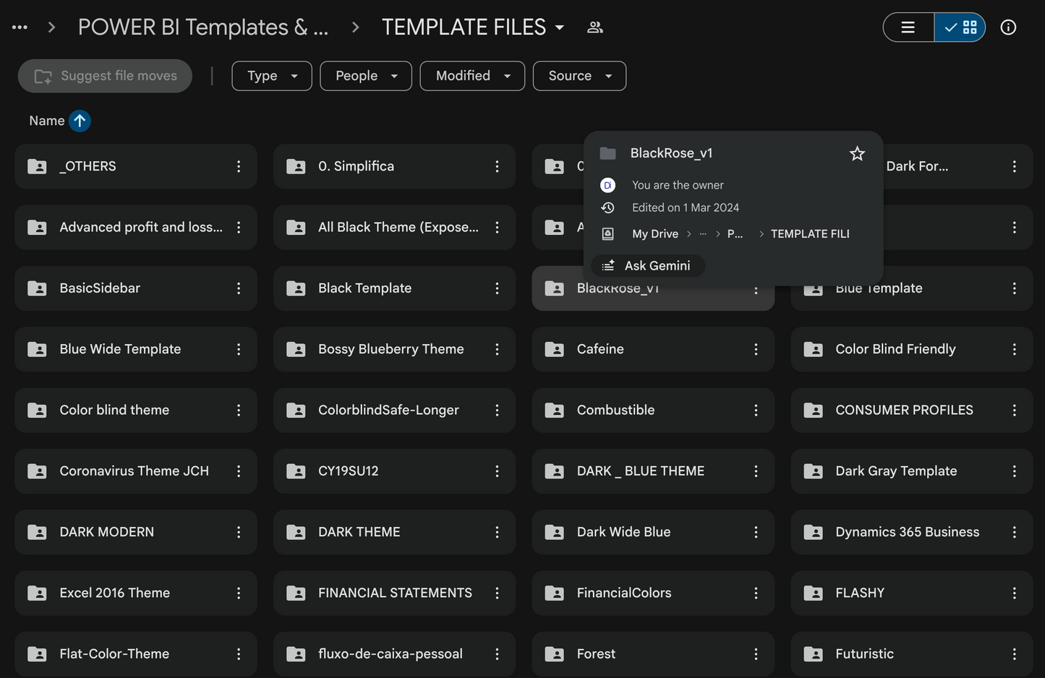Open more actions for CONSUMER PROFILES
This screenshot has width=1045, height=678.
(x=1015, y=410)
